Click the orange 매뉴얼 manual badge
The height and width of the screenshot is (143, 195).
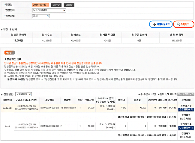click(x=10, y=53)
